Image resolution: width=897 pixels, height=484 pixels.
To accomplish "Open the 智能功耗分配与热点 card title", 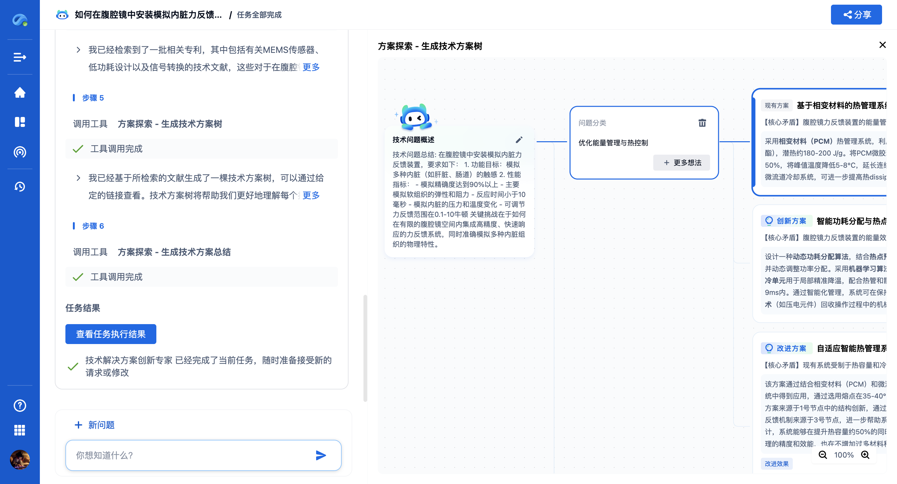I will (x=852, y=221).
